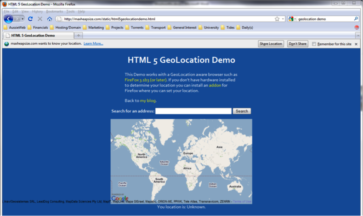Open the University bookmarks folder
The height and width of the screenshot is (216, 363).
pos(209,27)
